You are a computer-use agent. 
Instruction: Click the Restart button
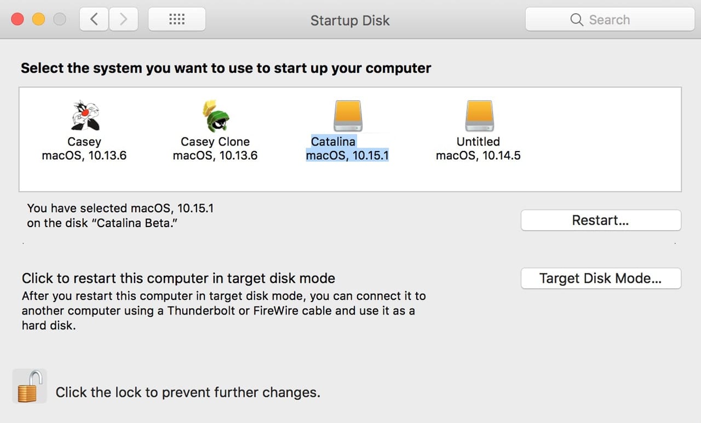(600, 220)
